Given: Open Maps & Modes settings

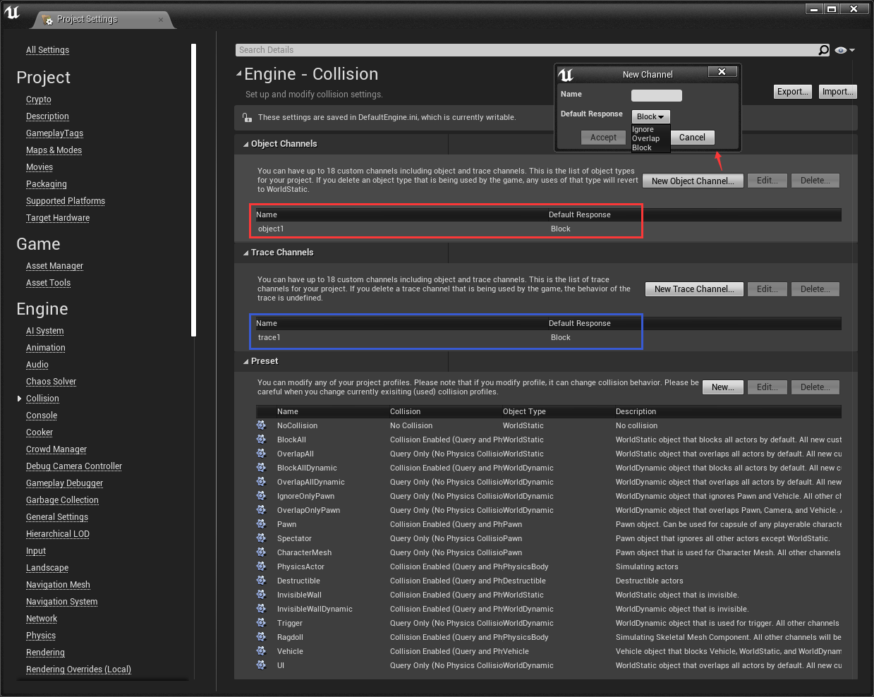Looking at the screenshot, I should coord(54,150).
